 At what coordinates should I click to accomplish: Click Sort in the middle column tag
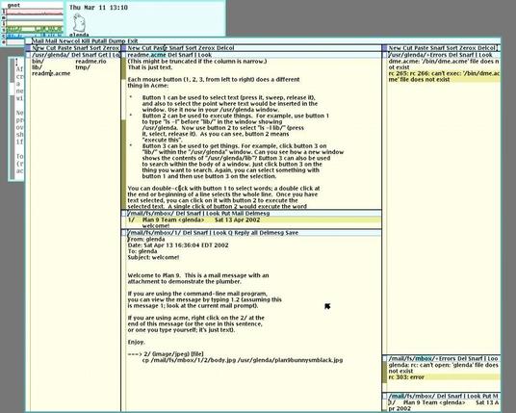192,48
